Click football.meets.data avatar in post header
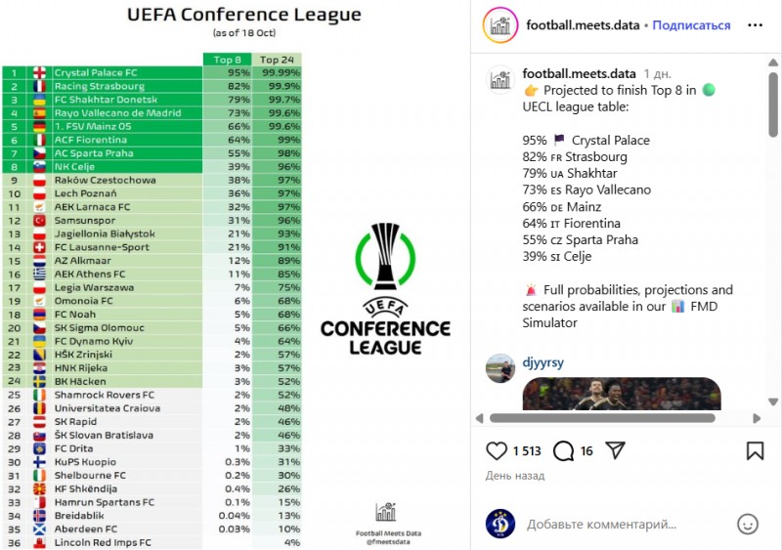782x550 pixels. 500,26
